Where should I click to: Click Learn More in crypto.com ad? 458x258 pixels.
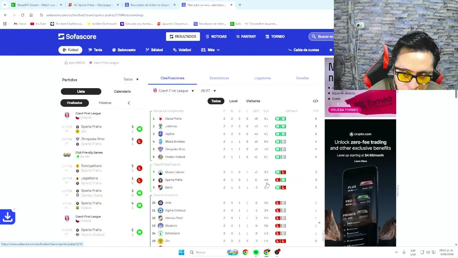coord(360,161)
